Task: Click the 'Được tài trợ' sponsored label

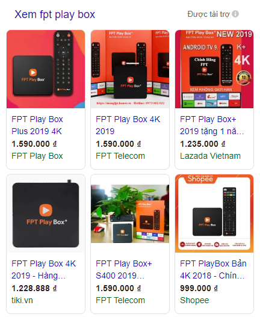Action: point(208,14)
